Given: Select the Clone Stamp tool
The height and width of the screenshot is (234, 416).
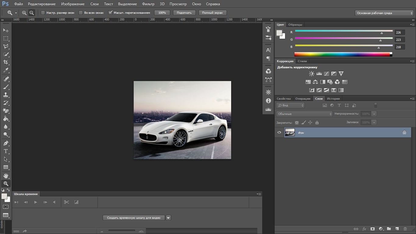Looking at the screenshot, I should click(x=6, y=95).
